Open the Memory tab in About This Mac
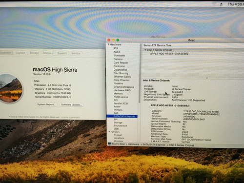Image resolution: width=244 pixels, height=183 pixels. pos(48,53)
